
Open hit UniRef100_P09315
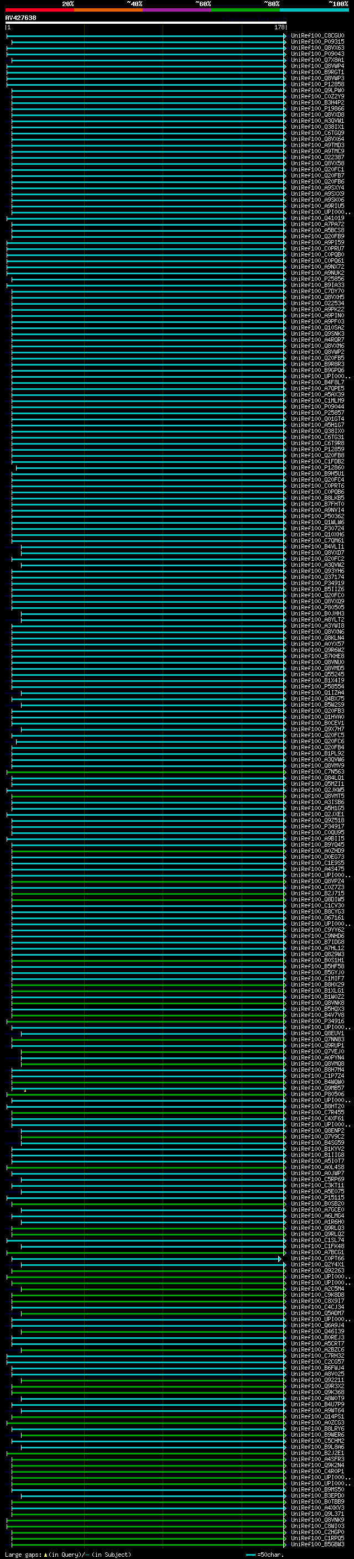[x=317, y=42]
